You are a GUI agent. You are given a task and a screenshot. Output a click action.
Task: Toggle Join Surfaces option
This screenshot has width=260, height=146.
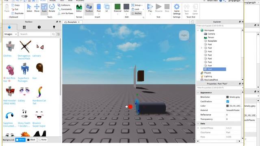point(65,13)
